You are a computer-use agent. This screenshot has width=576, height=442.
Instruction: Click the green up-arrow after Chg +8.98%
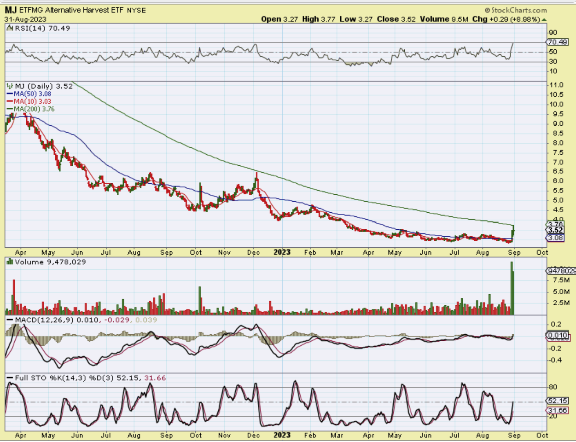[x=544, y=19]
